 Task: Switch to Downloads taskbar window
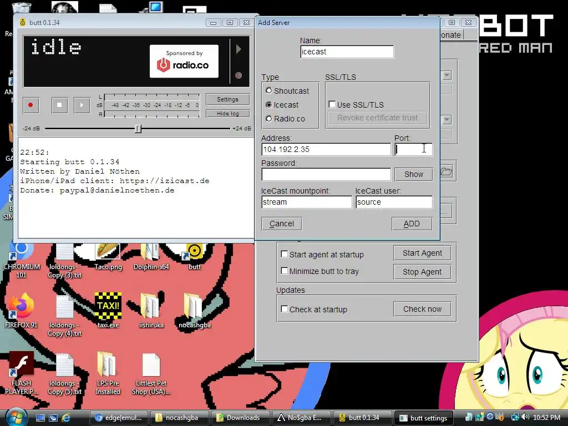[x=240, y=418]
